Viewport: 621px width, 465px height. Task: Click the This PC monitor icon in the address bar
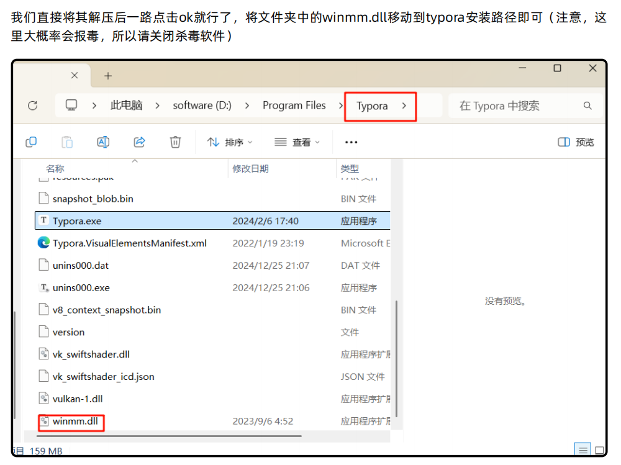pos(72,106)
